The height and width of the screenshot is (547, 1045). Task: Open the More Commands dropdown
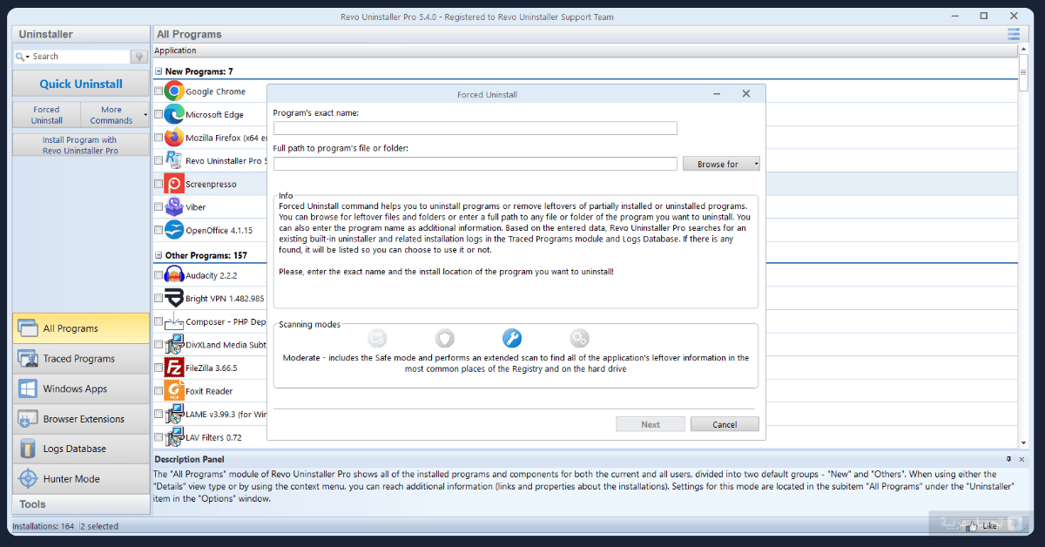[x=114, y=115]
